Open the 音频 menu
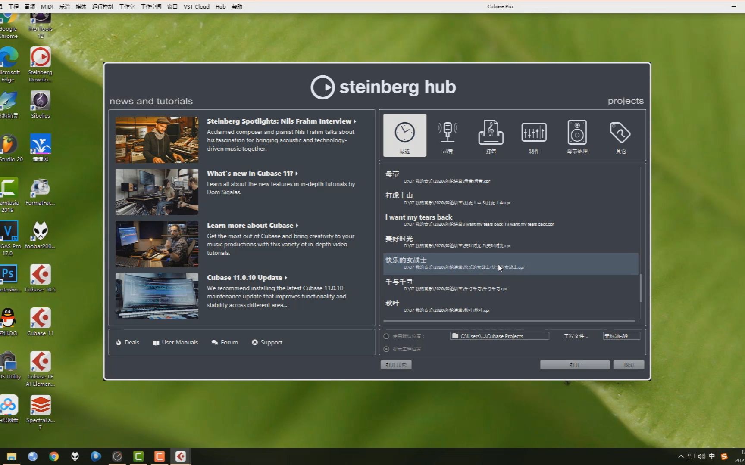This screenshot has height=465, width=745. 30,6
